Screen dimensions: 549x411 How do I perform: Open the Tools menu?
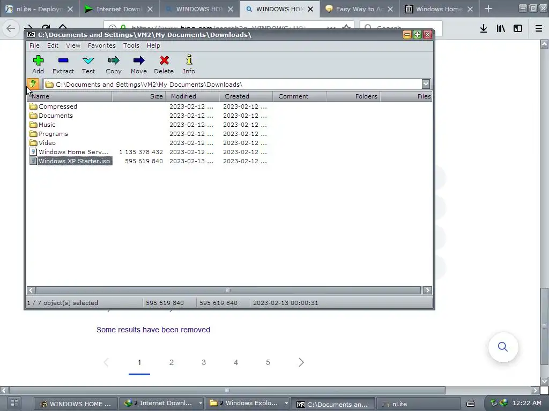[131, 45]
